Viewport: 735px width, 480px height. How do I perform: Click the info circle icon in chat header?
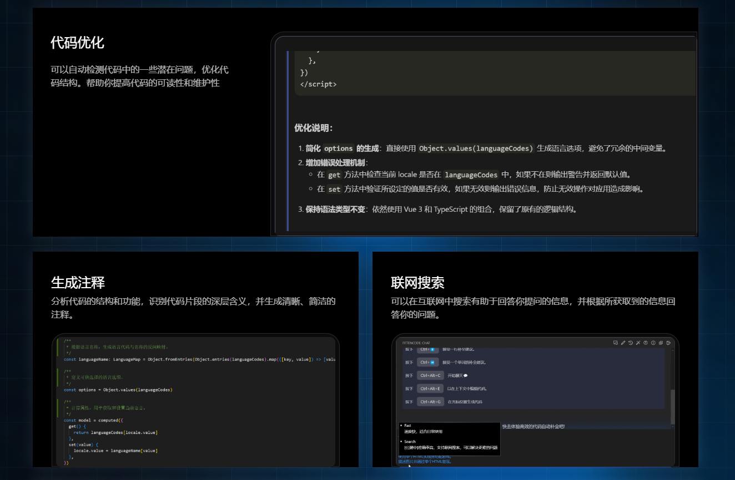click(x=653, y=343)
